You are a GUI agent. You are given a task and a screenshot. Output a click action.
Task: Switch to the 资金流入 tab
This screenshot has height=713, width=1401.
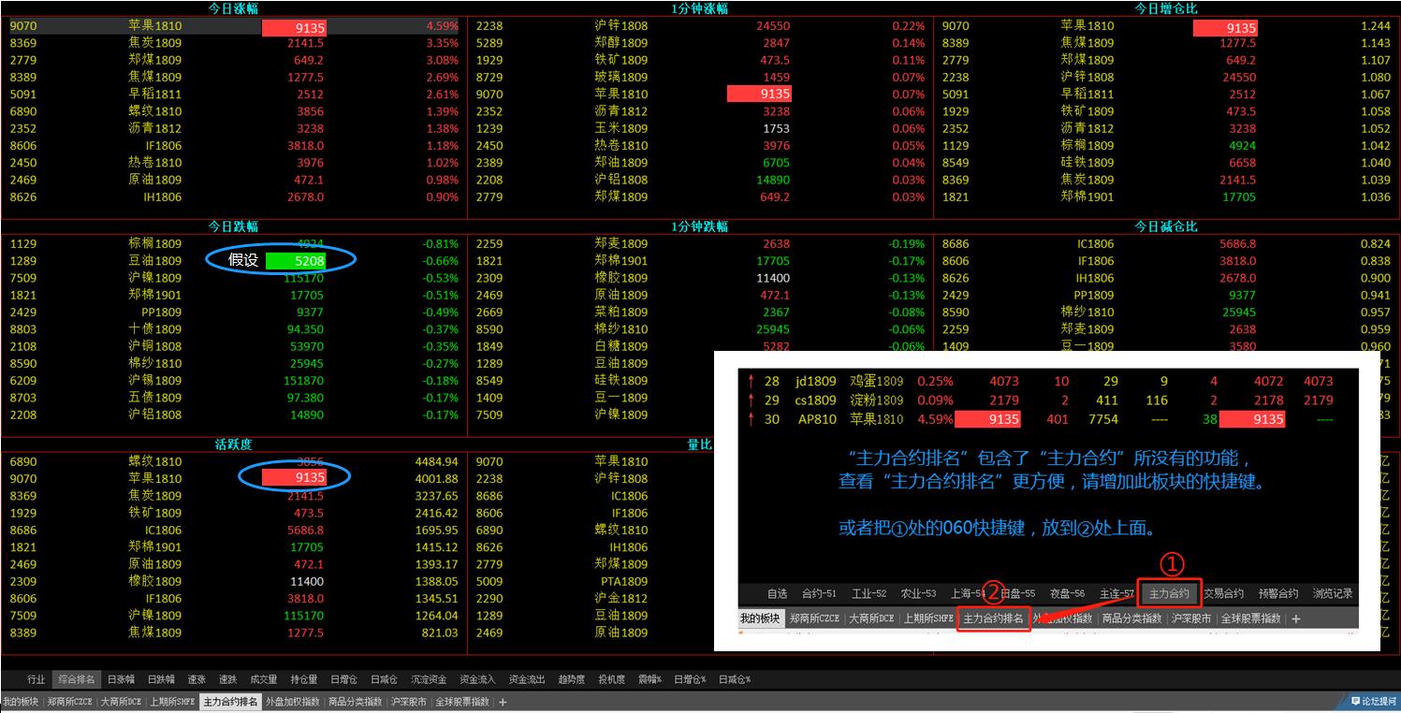point(478,679)
